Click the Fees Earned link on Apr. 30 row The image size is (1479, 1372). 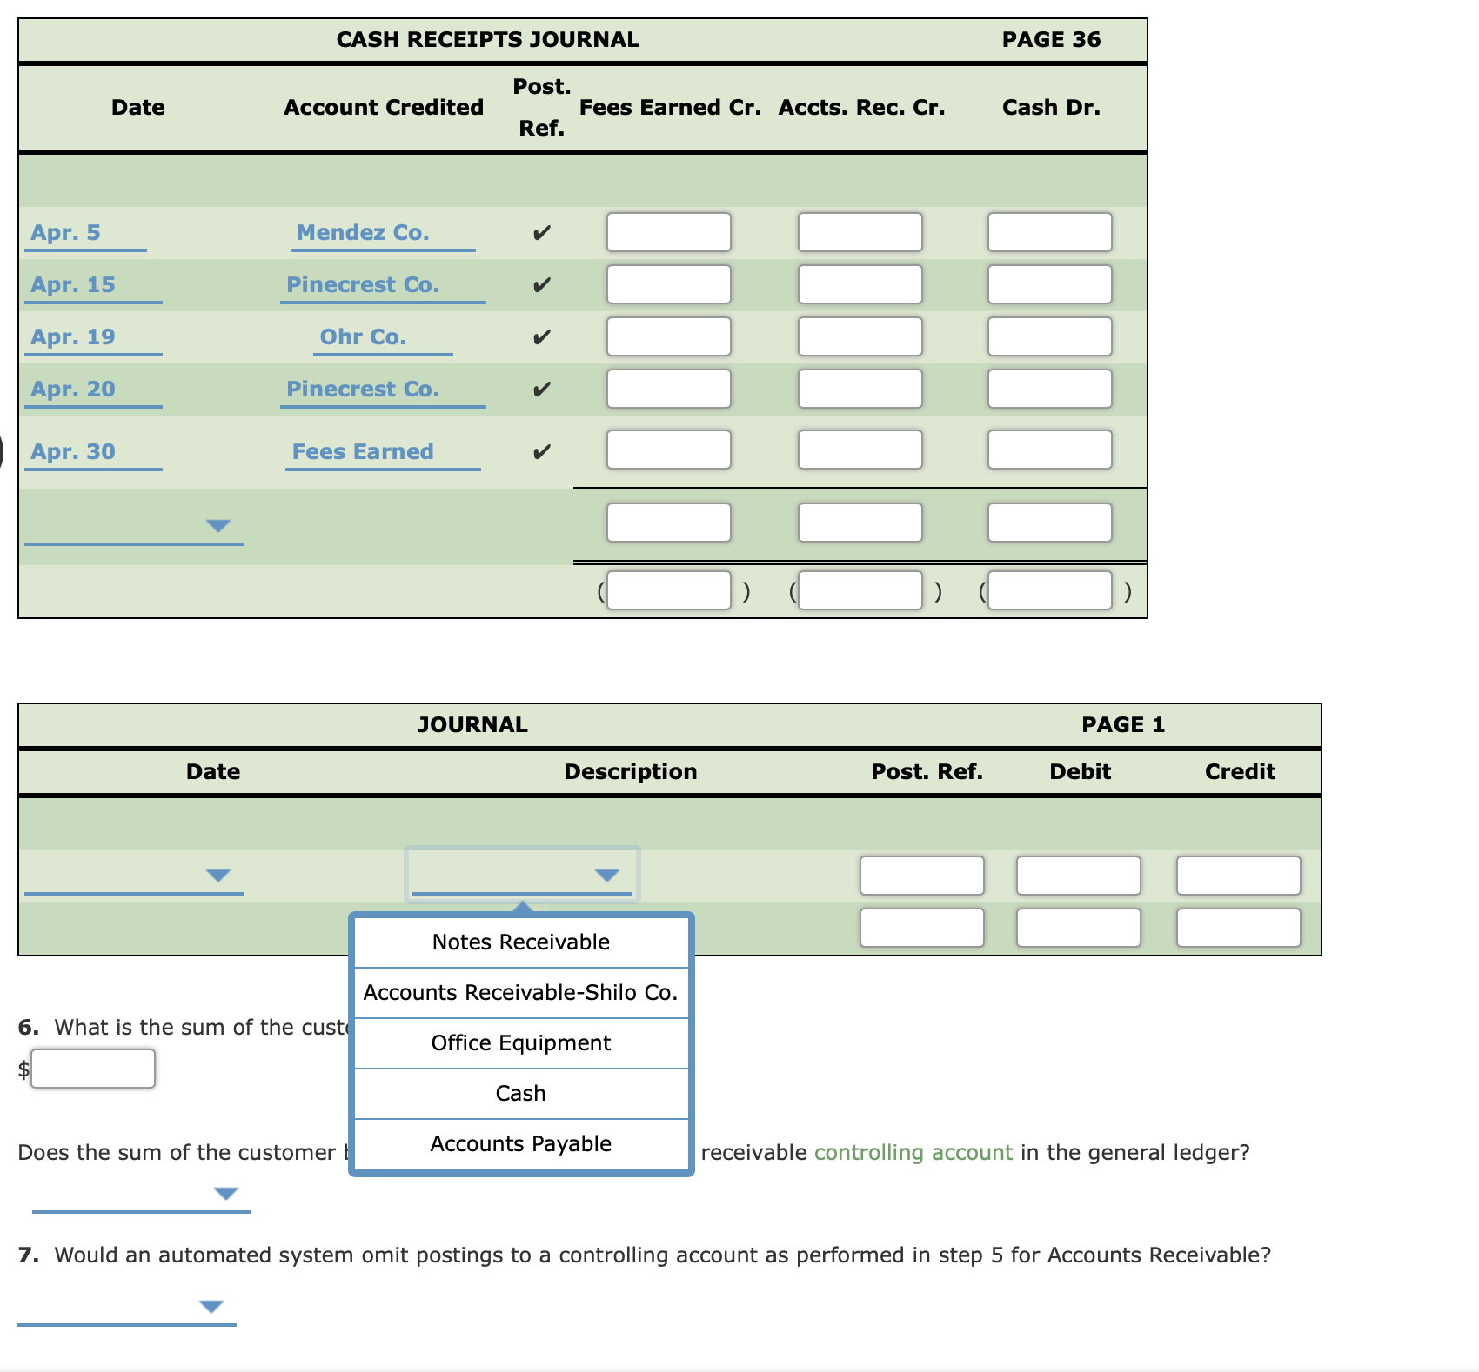[363, 450]
